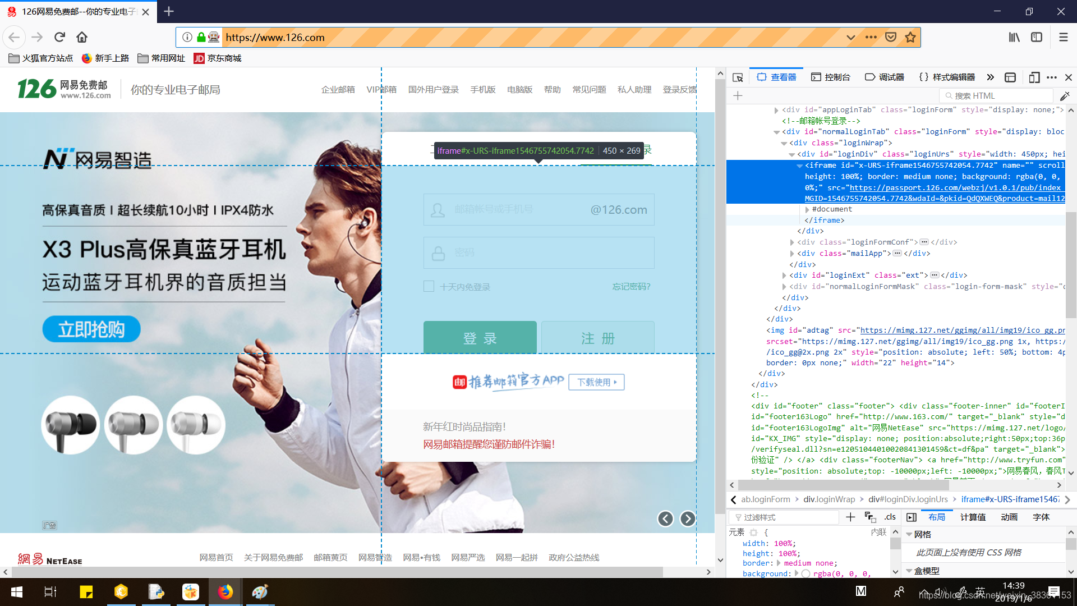Click 下载使用 app download button
This screenshot has height=606, width=1077.
pos(596,382)
